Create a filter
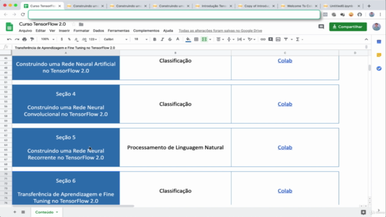Viewport: 386px width, 217px height. 286,39
